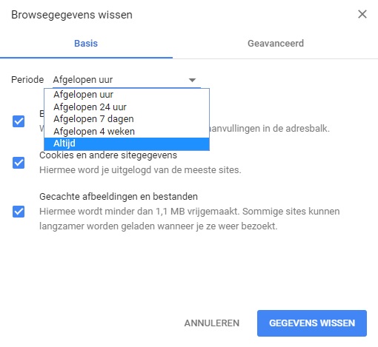
Task: Click the Periode combo box field
Action: point(127,80)
